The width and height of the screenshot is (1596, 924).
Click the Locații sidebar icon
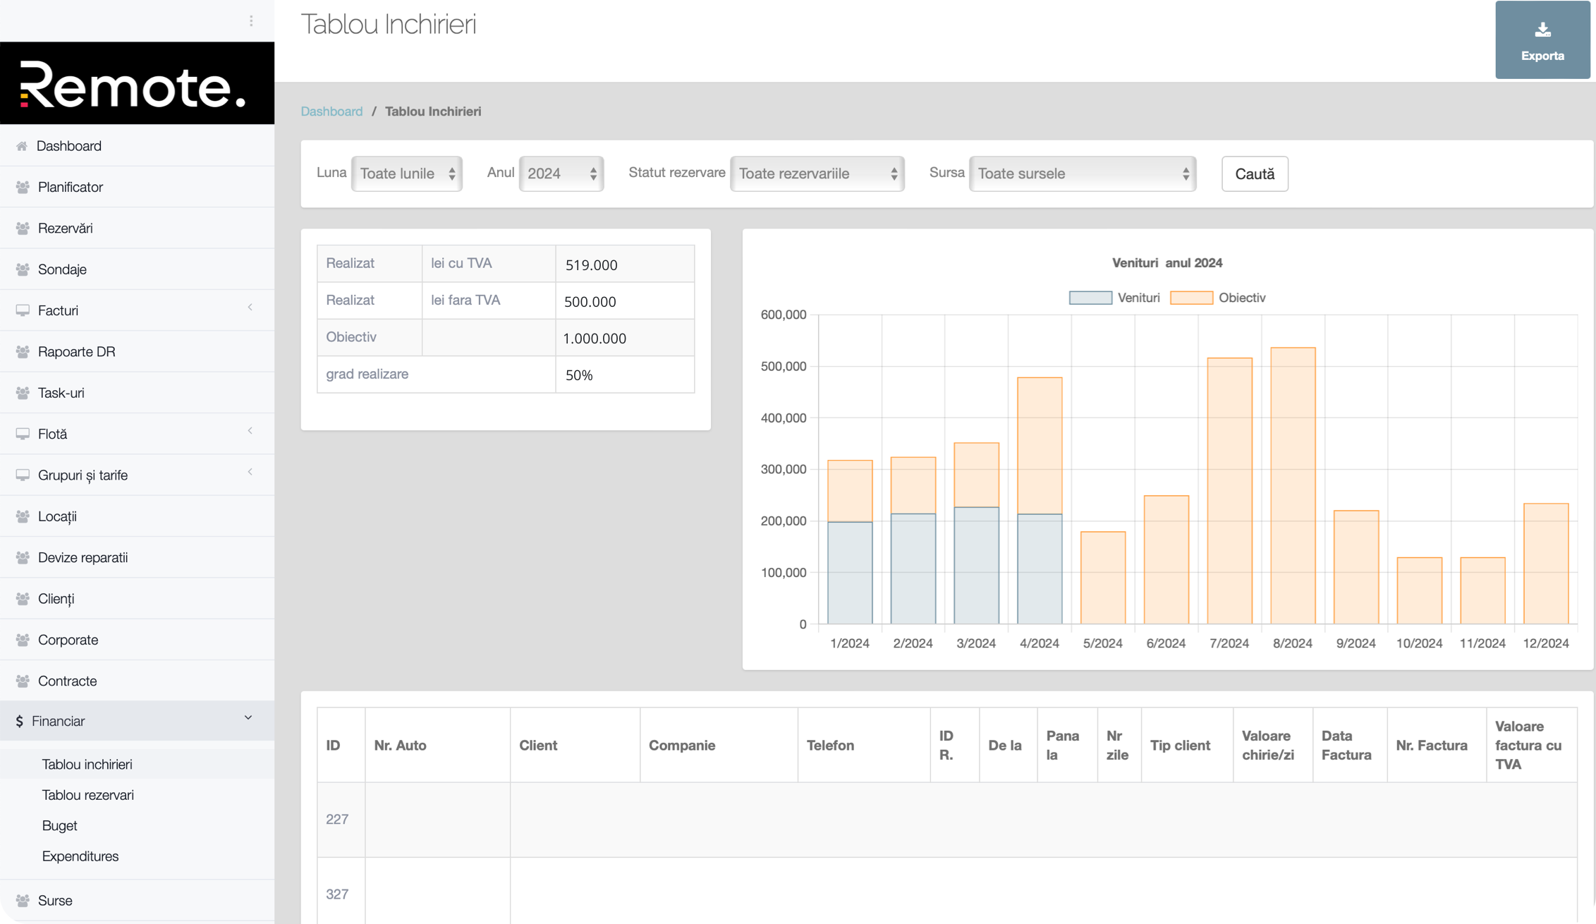click(x=23, y=516)
